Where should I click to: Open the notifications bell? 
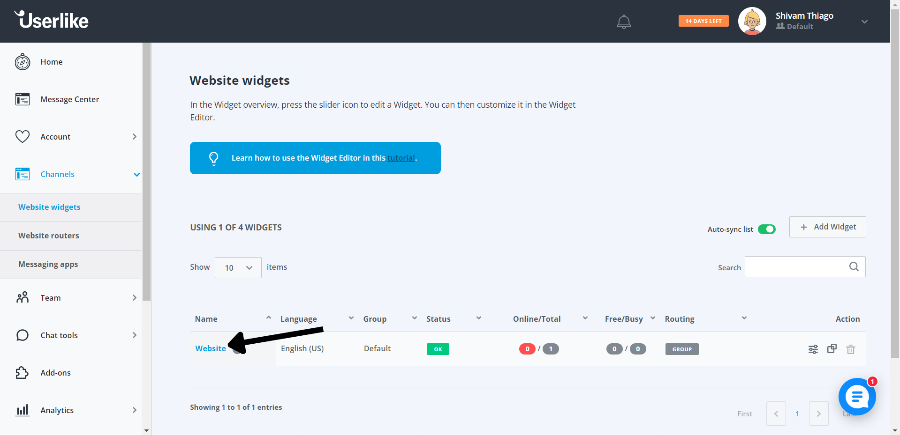coord(624,22)
